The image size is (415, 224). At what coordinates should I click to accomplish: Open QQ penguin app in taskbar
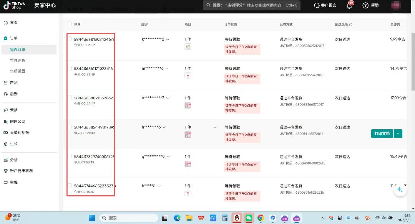237,218
